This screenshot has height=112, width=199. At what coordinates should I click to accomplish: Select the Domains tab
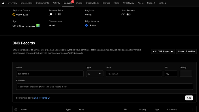[x=68, y=3]
